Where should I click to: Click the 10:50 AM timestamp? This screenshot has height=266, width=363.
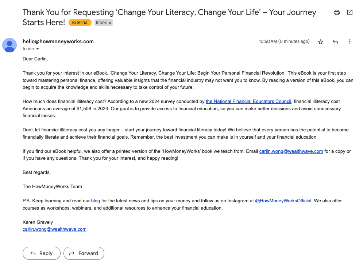coord(284,41)
